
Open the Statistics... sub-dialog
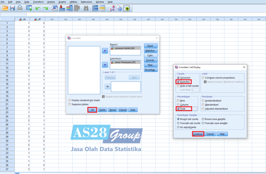click(x=151, y=50)
